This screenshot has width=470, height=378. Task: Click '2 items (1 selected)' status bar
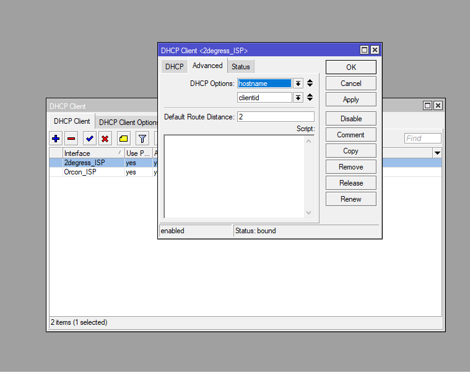pyautogui.click(x=79, y=322)
